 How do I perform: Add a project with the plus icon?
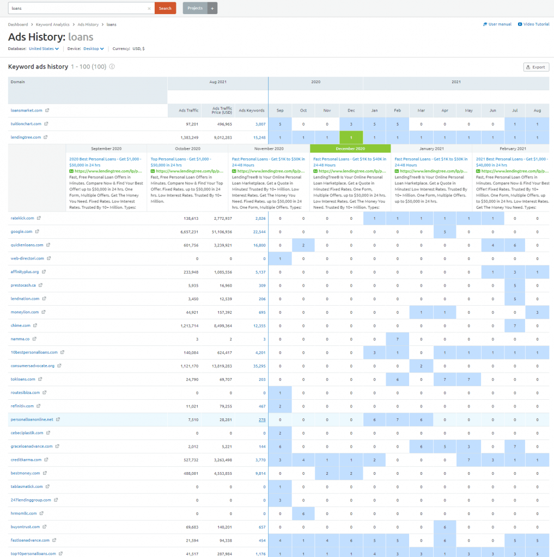coord(212,8)
